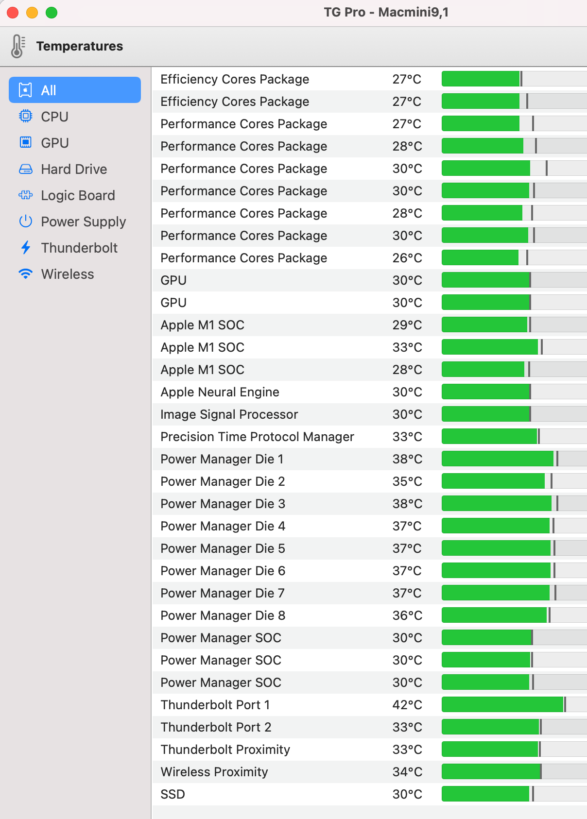587x819 pixels.
Task: Click the Hard Drive icon
Action: (x=25, y=169)
